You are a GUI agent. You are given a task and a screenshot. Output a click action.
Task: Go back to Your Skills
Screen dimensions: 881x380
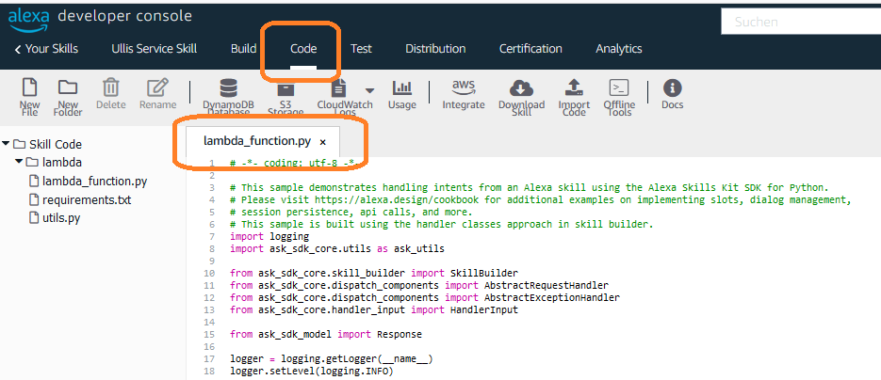(46, 49)
